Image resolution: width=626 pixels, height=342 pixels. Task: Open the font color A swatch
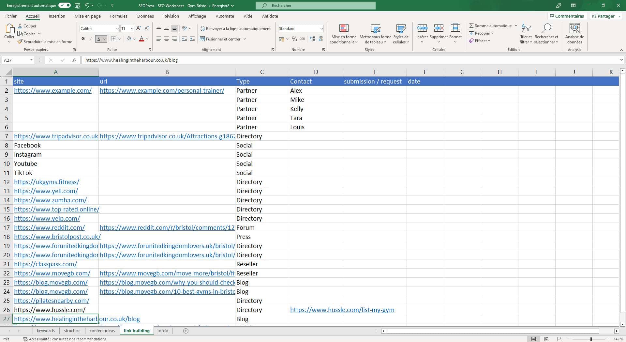(x=142, y=39)
